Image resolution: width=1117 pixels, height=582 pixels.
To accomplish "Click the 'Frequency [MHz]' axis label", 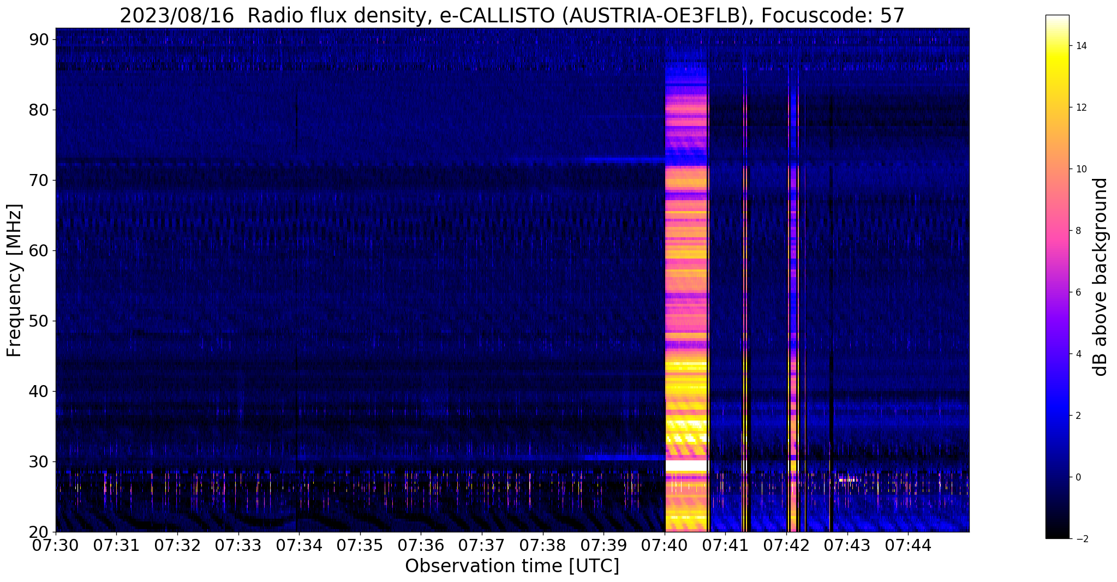I will click(14, 280).
